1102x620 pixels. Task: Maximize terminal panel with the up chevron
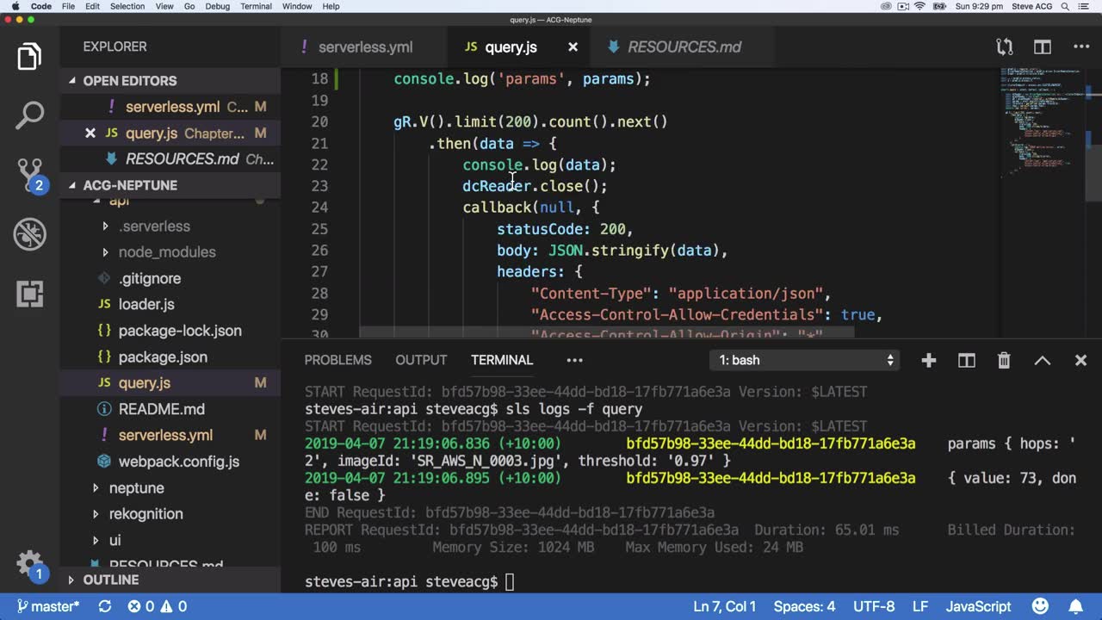coord(1042,361)
